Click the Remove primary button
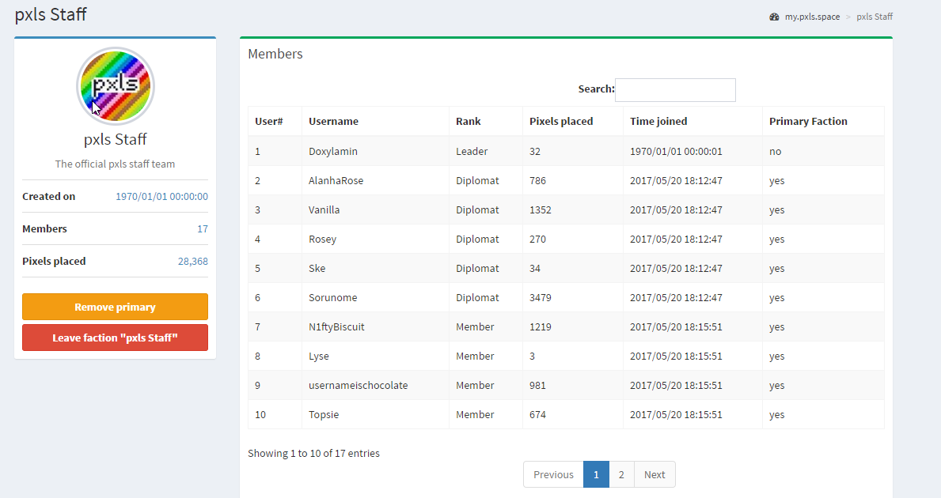Image resolution: width=941 pixels, height=498 pixels. (115, 307)
